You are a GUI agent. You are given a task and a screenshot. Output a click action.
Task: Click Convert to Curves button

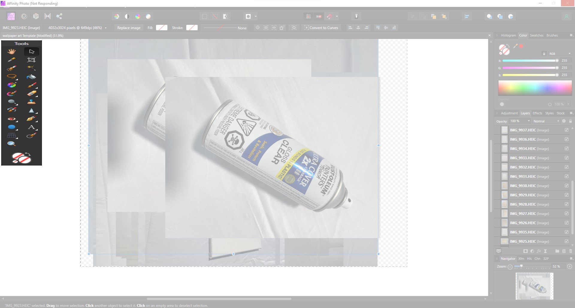tap(321, 28)
